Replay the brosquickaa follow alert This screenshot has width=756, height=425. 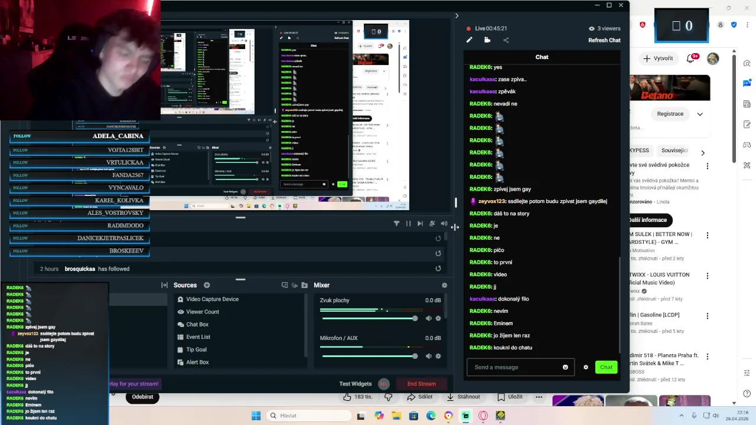click(x=438, y=269)
